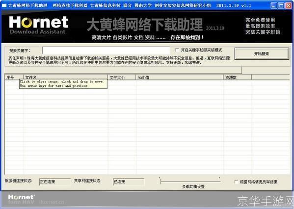Click the 责任声明 disclaimer text

(x=119, y=60)
